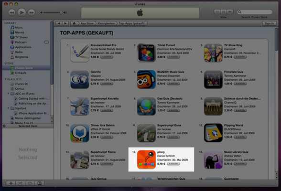Switch to grid view
Viewport: 281px width, 191px height.
(x=224, y=12)
